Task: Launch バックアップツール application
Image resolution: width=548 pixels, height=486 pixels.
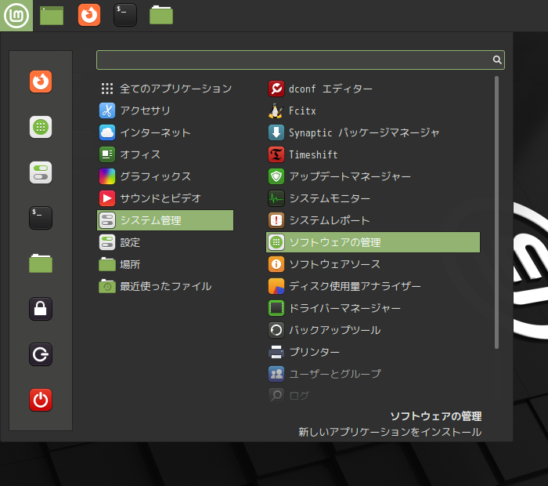Action: point(373,330)
